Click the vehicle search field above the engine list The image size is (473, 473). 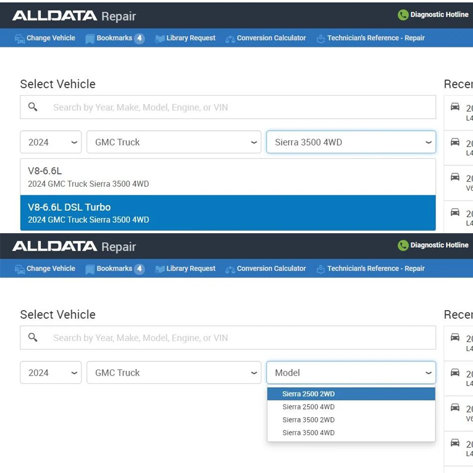click(228, 107)
